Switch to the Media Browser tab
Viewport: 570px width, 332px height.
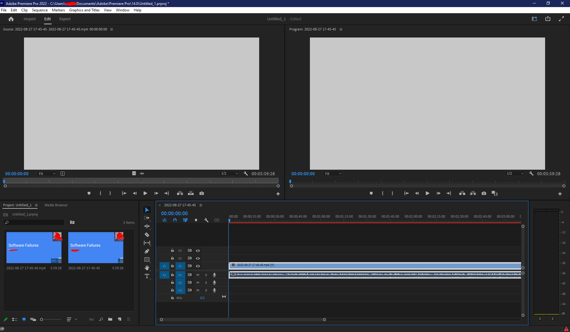[56, 205]
